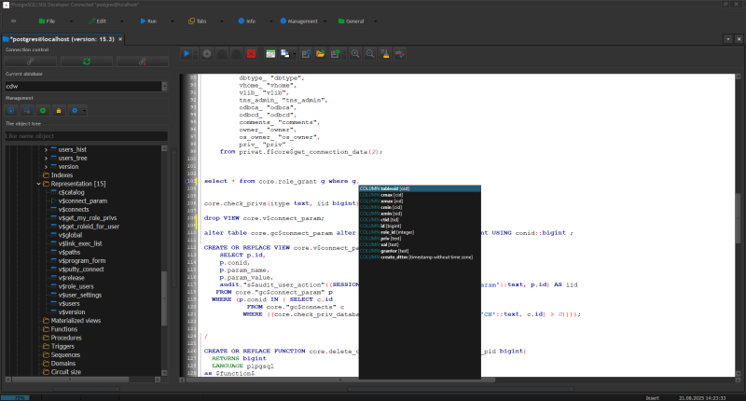Open the General menu
Image resolution: width=746 pixels, height=401 pixels.
click(352, 21)
